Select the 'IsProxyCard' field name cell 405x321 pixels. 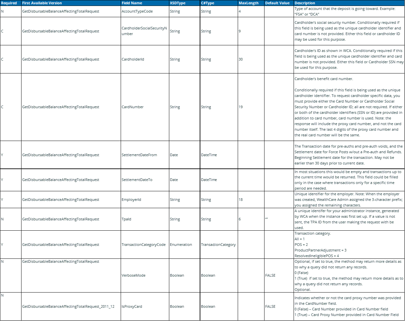(144, 306)
